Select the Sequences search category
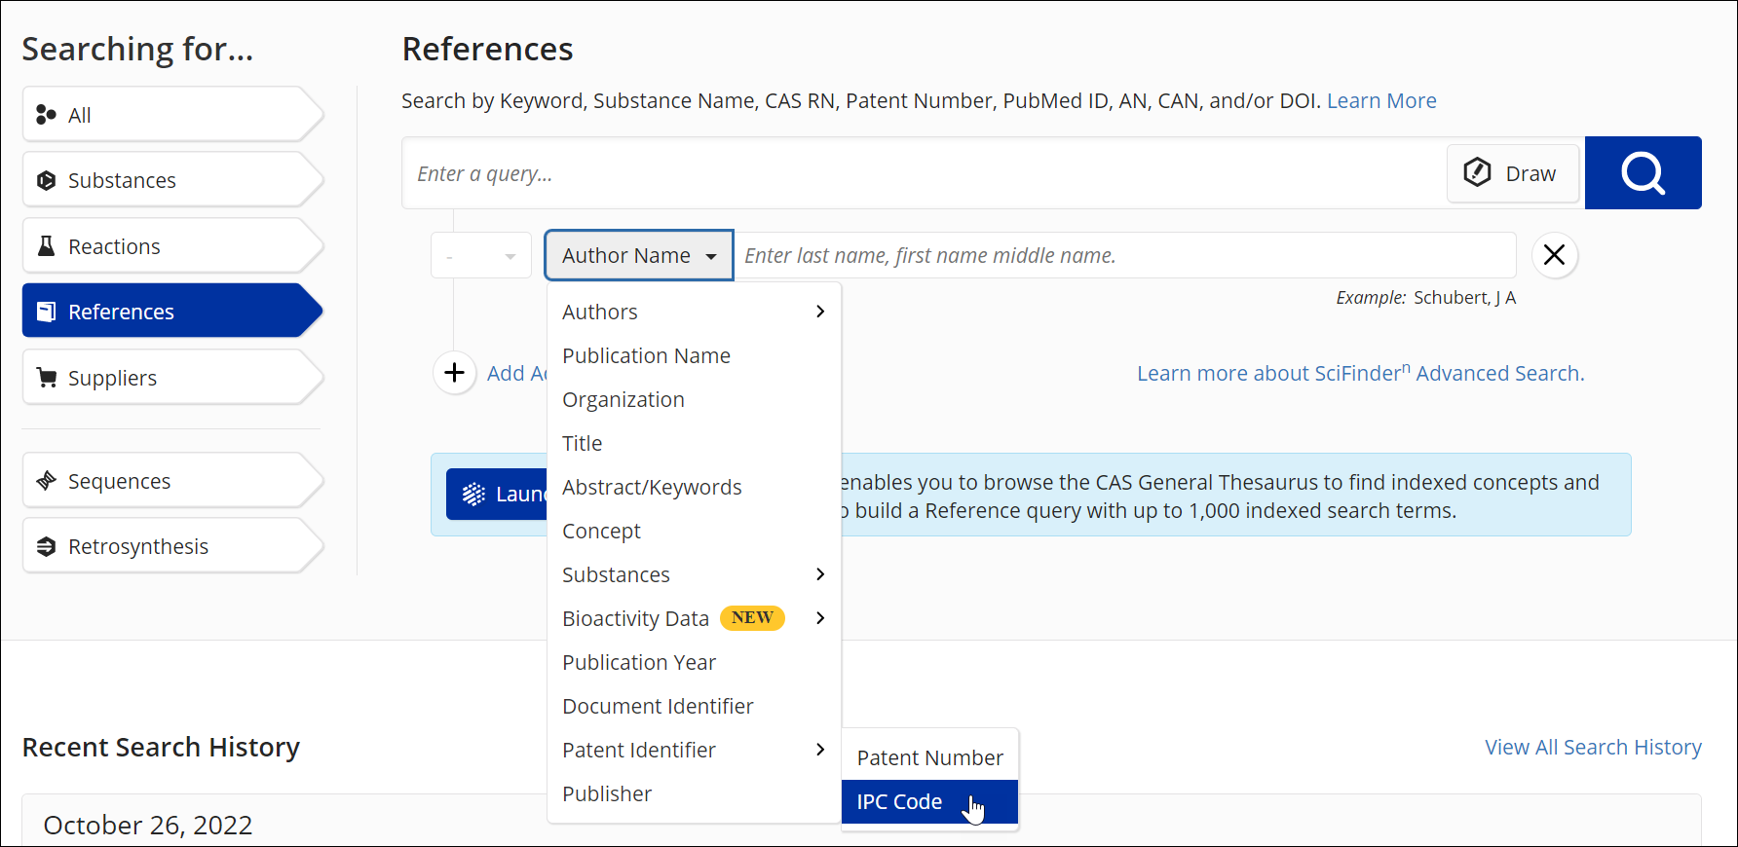 pyautogui.click(x=172, y=481)
